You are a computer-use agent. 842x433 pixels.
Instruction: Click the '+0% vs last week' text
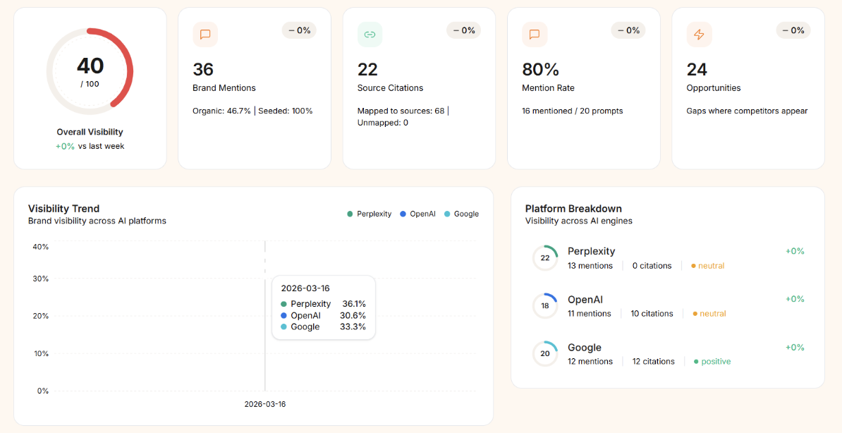[x=90, y=146]
